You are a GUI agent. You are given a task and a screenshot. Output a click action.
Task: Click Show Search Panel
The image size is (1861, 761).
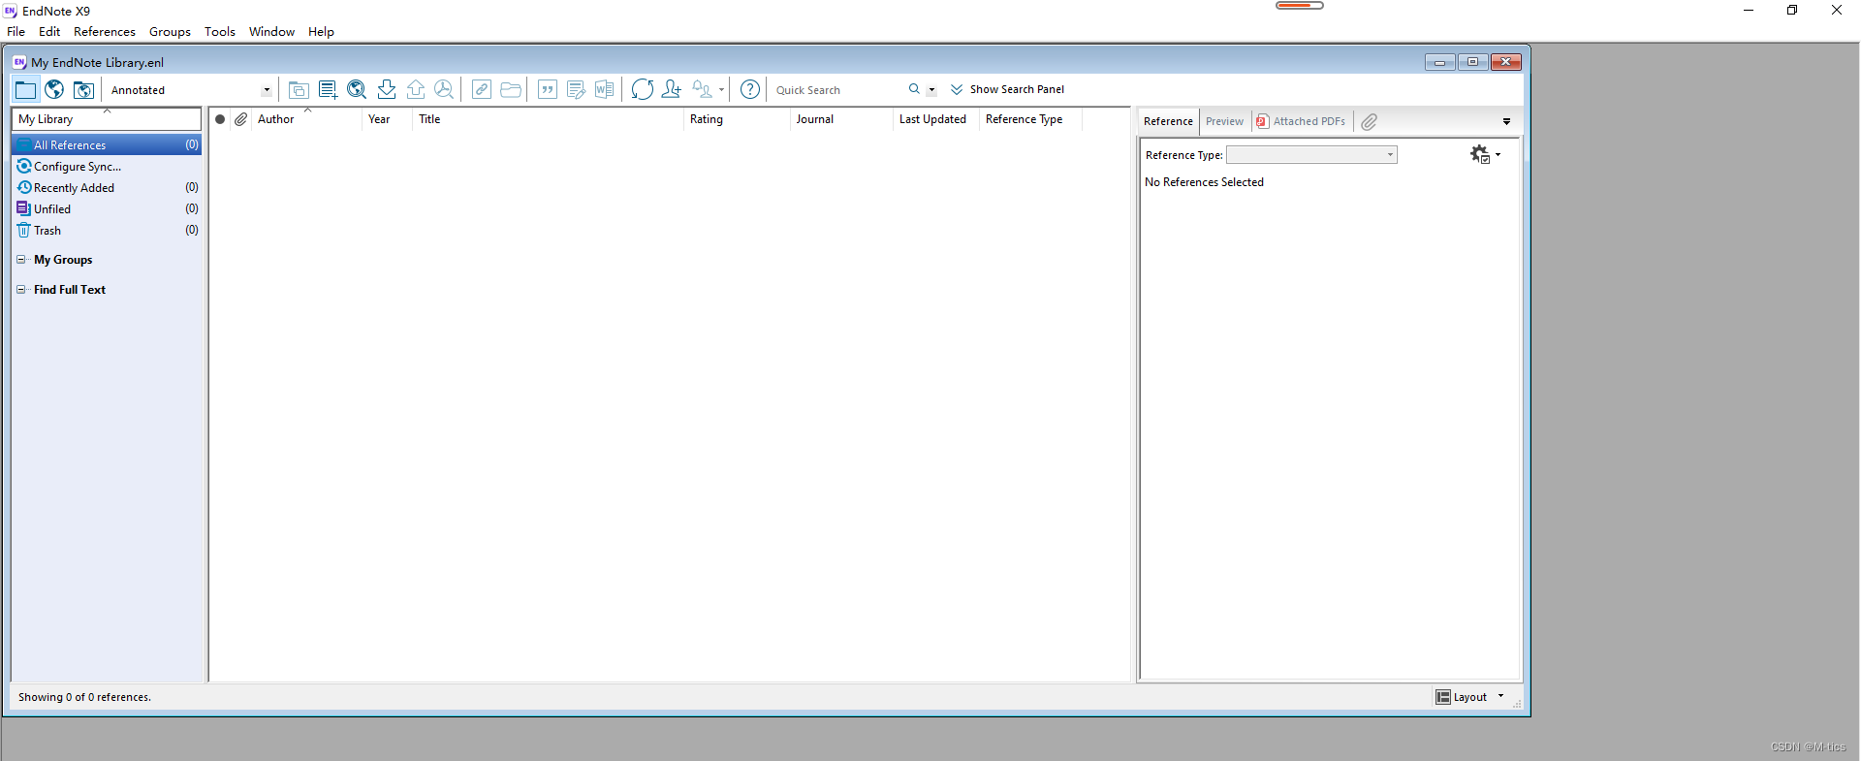1007,89
